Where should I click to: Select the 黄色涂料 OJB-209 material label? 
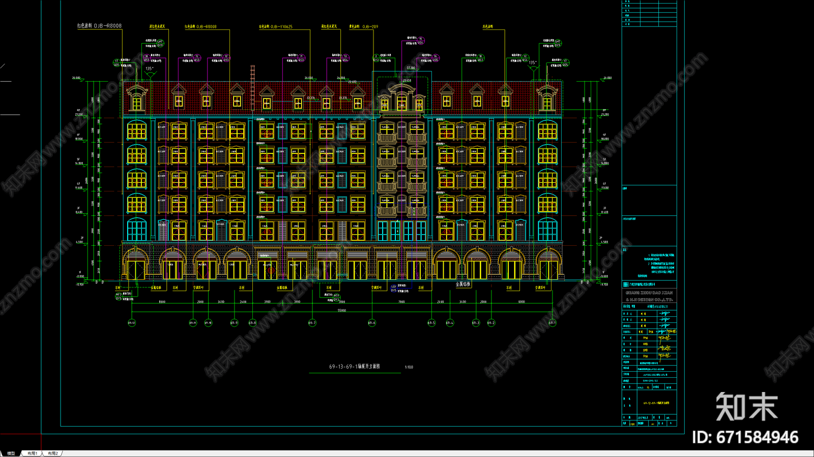(x=364, y=26)
